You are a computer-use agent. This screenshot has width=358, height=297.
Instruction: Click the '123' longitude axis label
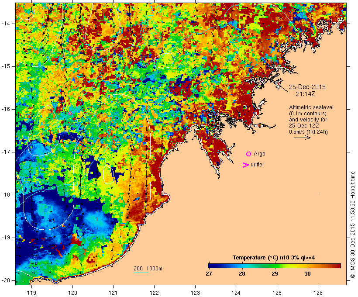click(195, 293)
